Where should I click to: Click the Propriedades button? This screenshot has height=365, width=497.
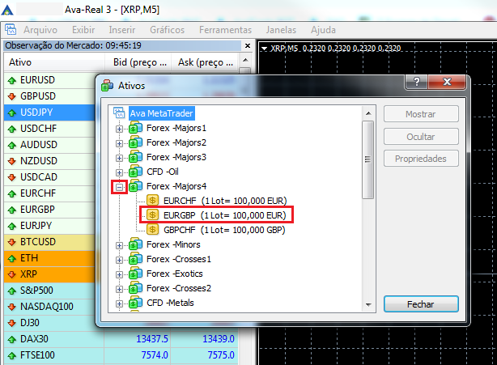[x=421, y=159]
